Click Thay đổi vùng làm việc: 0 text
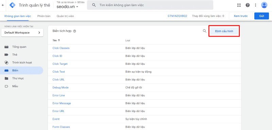The height and width of the screenshot is (130, 272). (x=208, y=16)
